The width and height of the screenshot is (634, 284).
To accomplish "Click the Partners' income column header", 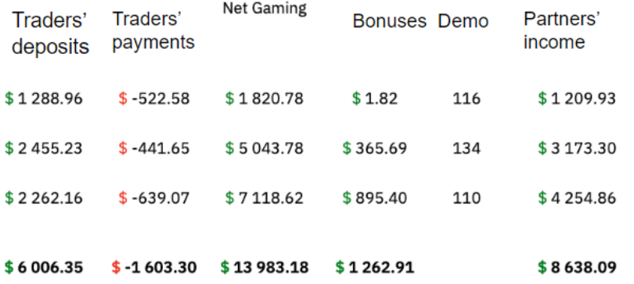I will 561,31.
